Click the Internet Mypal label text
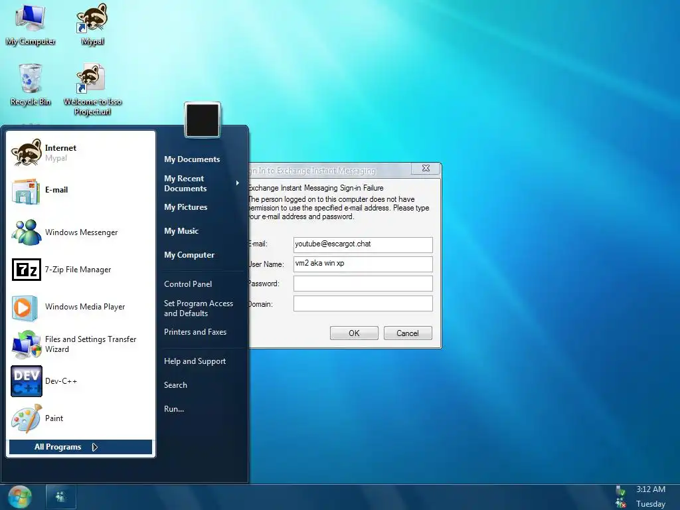The width and height of the screenshot is (680, 510). click(x=60, y=153)
